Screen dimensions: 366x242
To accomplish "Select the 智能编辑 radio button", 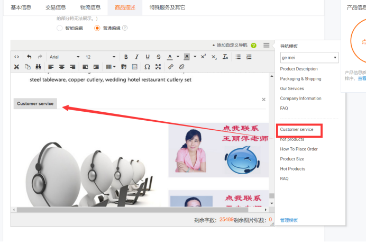I will (60, 28).
